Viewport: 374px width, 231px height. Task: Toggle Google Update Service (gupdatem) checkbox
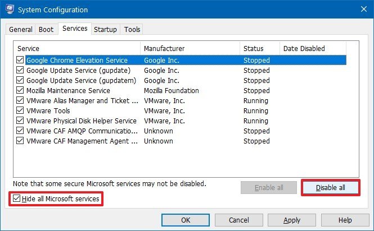point(20,81)
